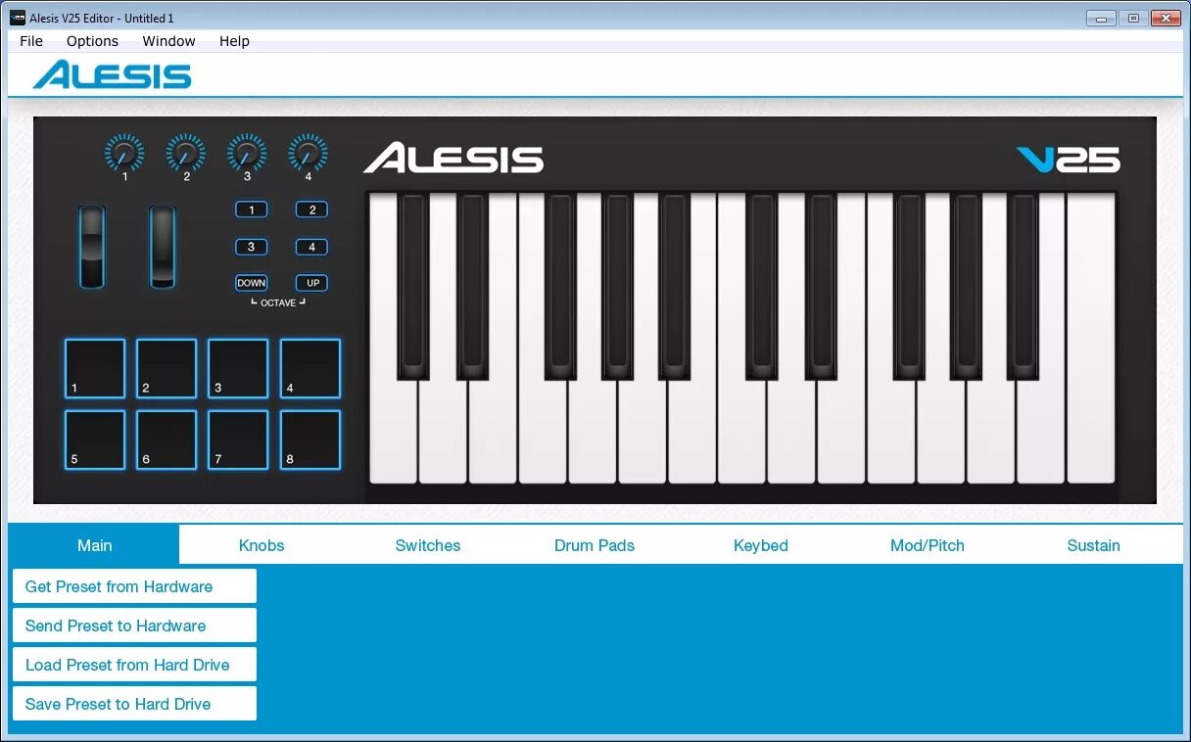The height and width of the screenshot is (742, 1191).
Task: Click Load Preset from Hard Drive
Action: (134, 665)
